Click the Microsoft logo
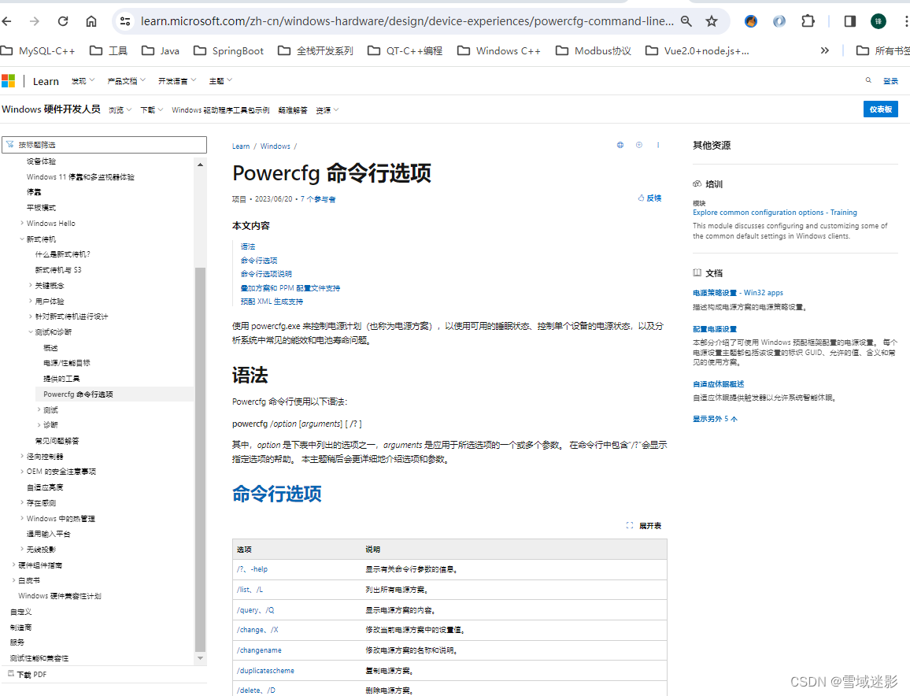The image size is (910, 696). 8,80
